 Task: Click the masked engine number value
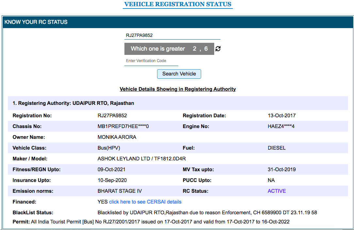[281, 126]
